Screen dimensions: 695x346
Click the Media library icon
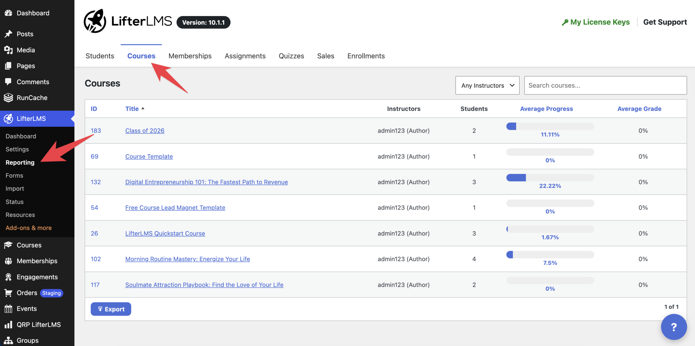click(8, 50)
